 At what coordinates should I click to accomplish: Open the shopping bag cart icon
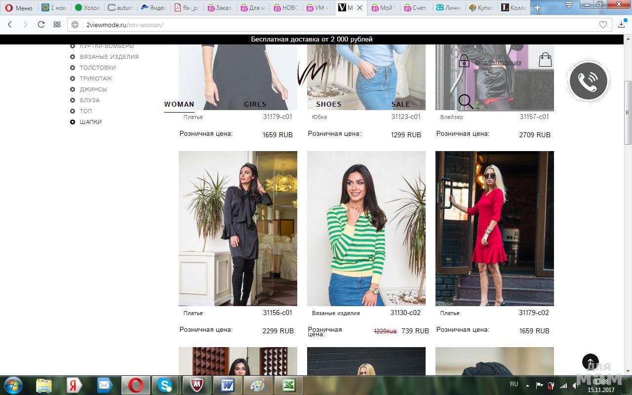coord(545,60)
